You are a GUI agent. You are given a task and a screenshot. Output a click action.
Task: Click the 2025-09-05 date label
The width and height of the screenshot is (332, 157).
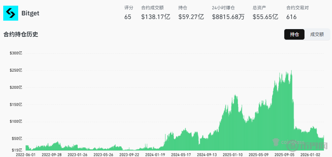tap(284, 155)
